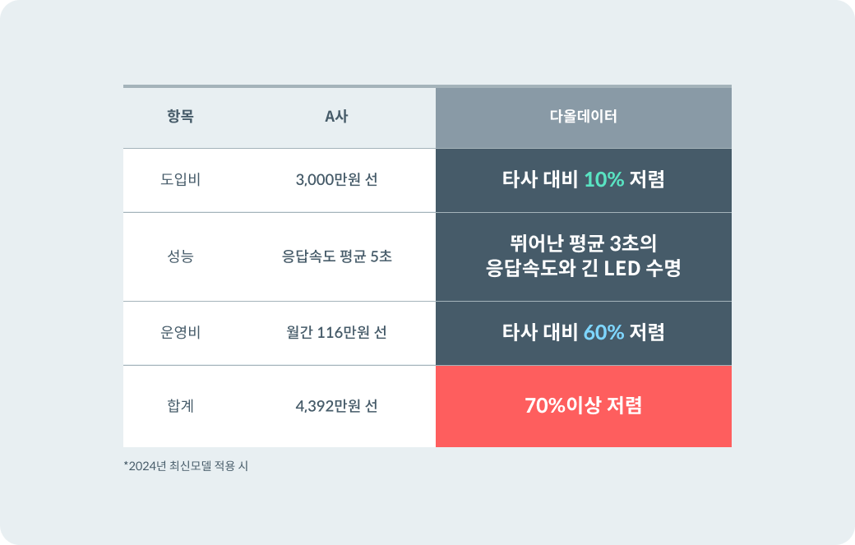The image size is (855, 545).
Task: Click the 뛰어난 평균 3초의 text line
Action: [583, 243]
